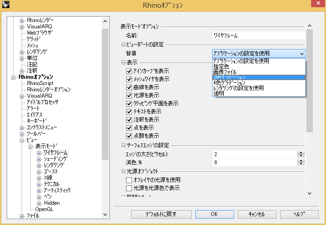Collapse サーフェスエッジの設定 section
The width and height of the screenshot is (326, 225).
(x=123, y=145)
